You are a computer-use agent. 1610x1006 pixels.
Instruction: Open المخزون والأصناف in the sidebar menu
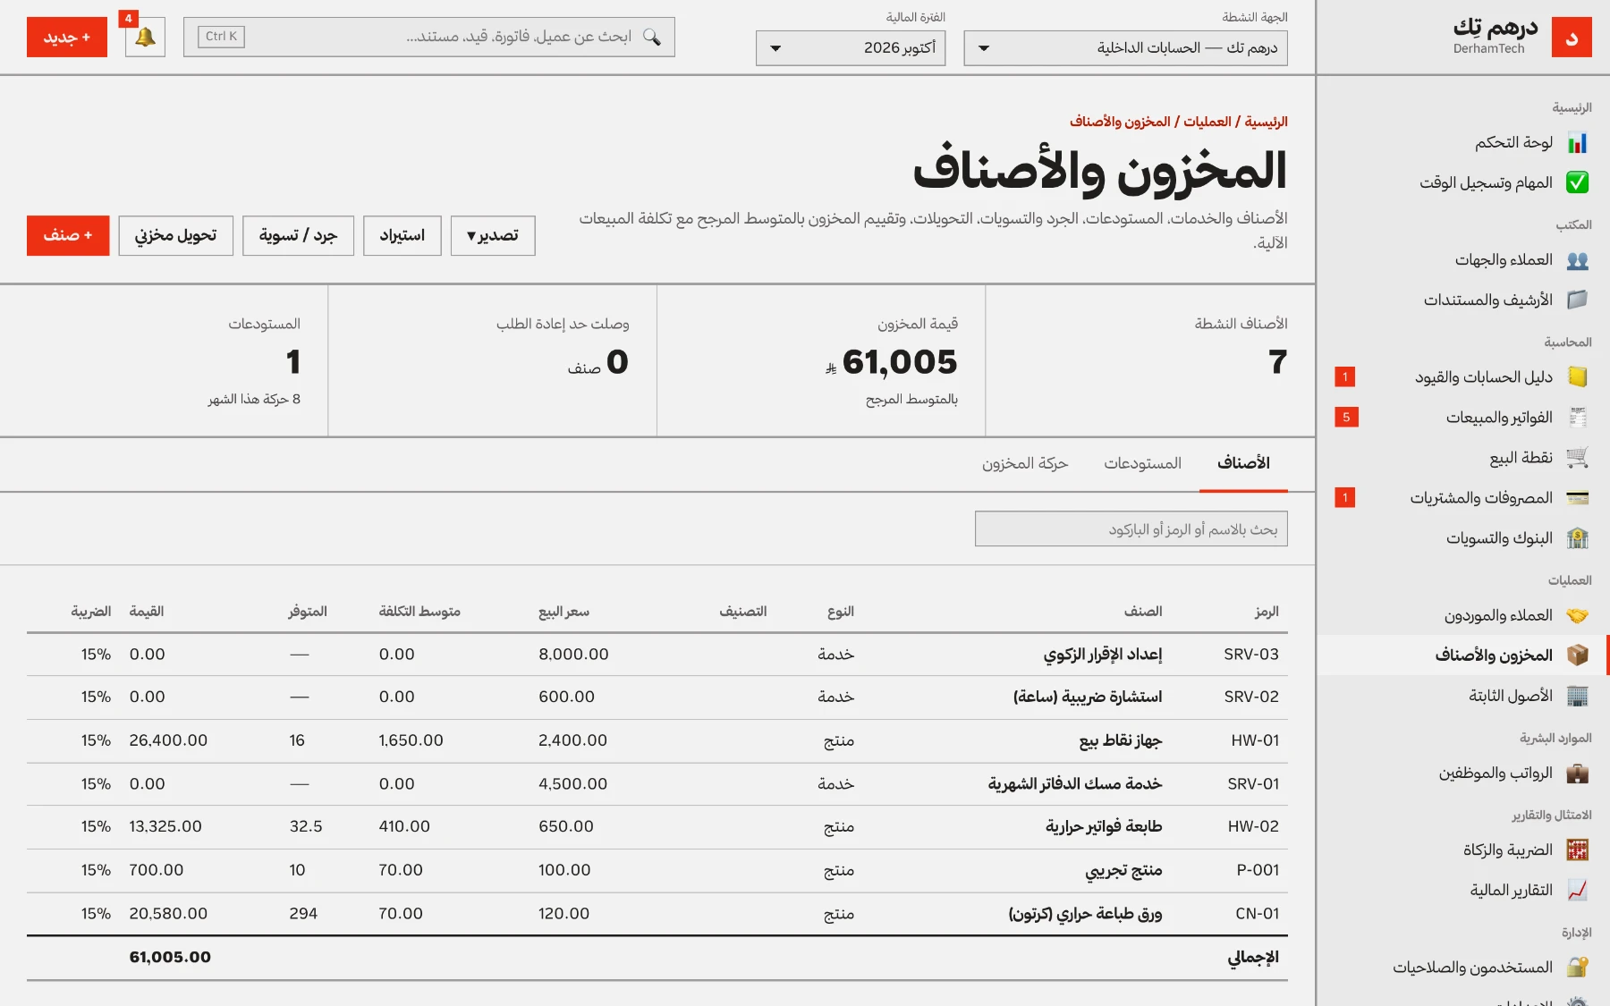click(x=1462, y=655)
